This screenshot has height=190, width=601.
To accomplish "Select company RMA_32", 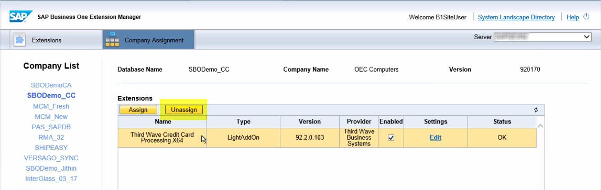I will click(51, 137).
